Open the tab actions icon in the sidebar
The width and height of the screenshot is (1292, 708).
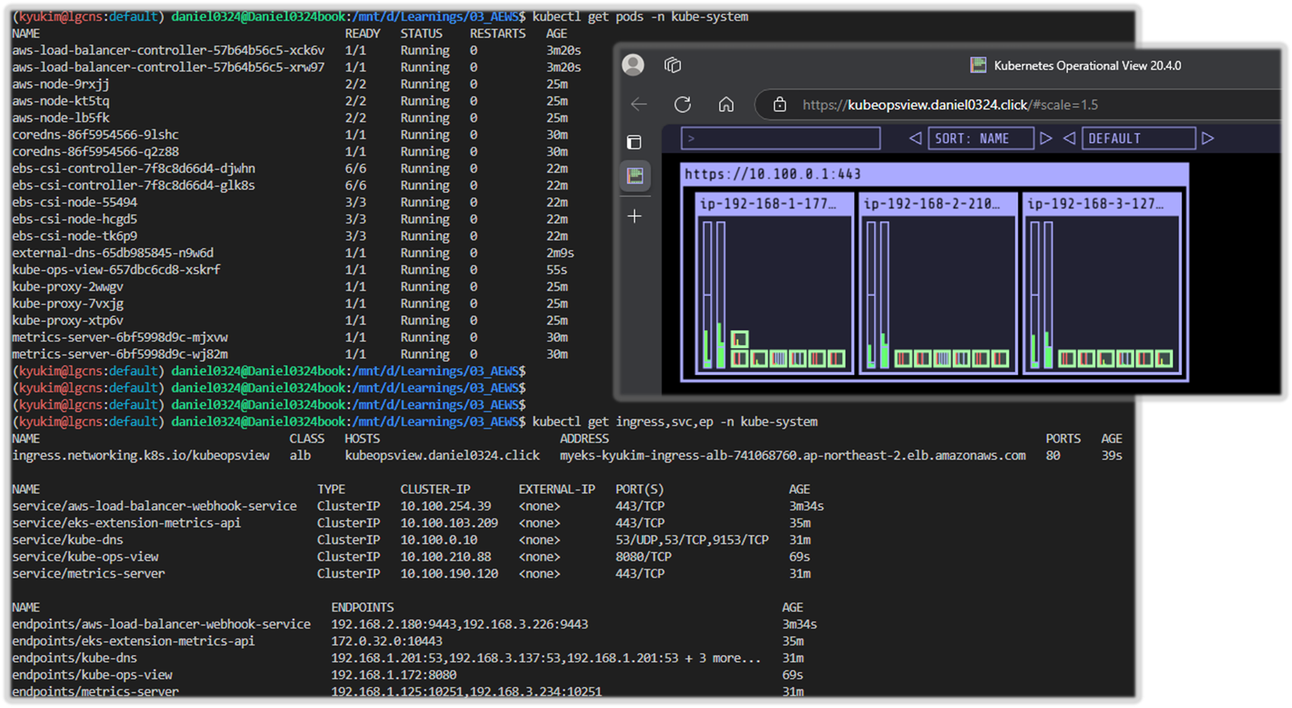634,142
